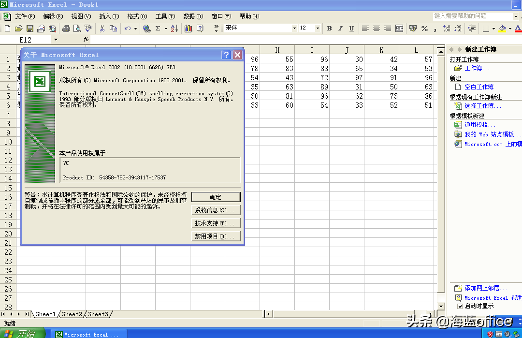The width and height of the screenshot is (522, 338).
Task: Click the Open file toolbar icon
Action: [x=19, y=29]
